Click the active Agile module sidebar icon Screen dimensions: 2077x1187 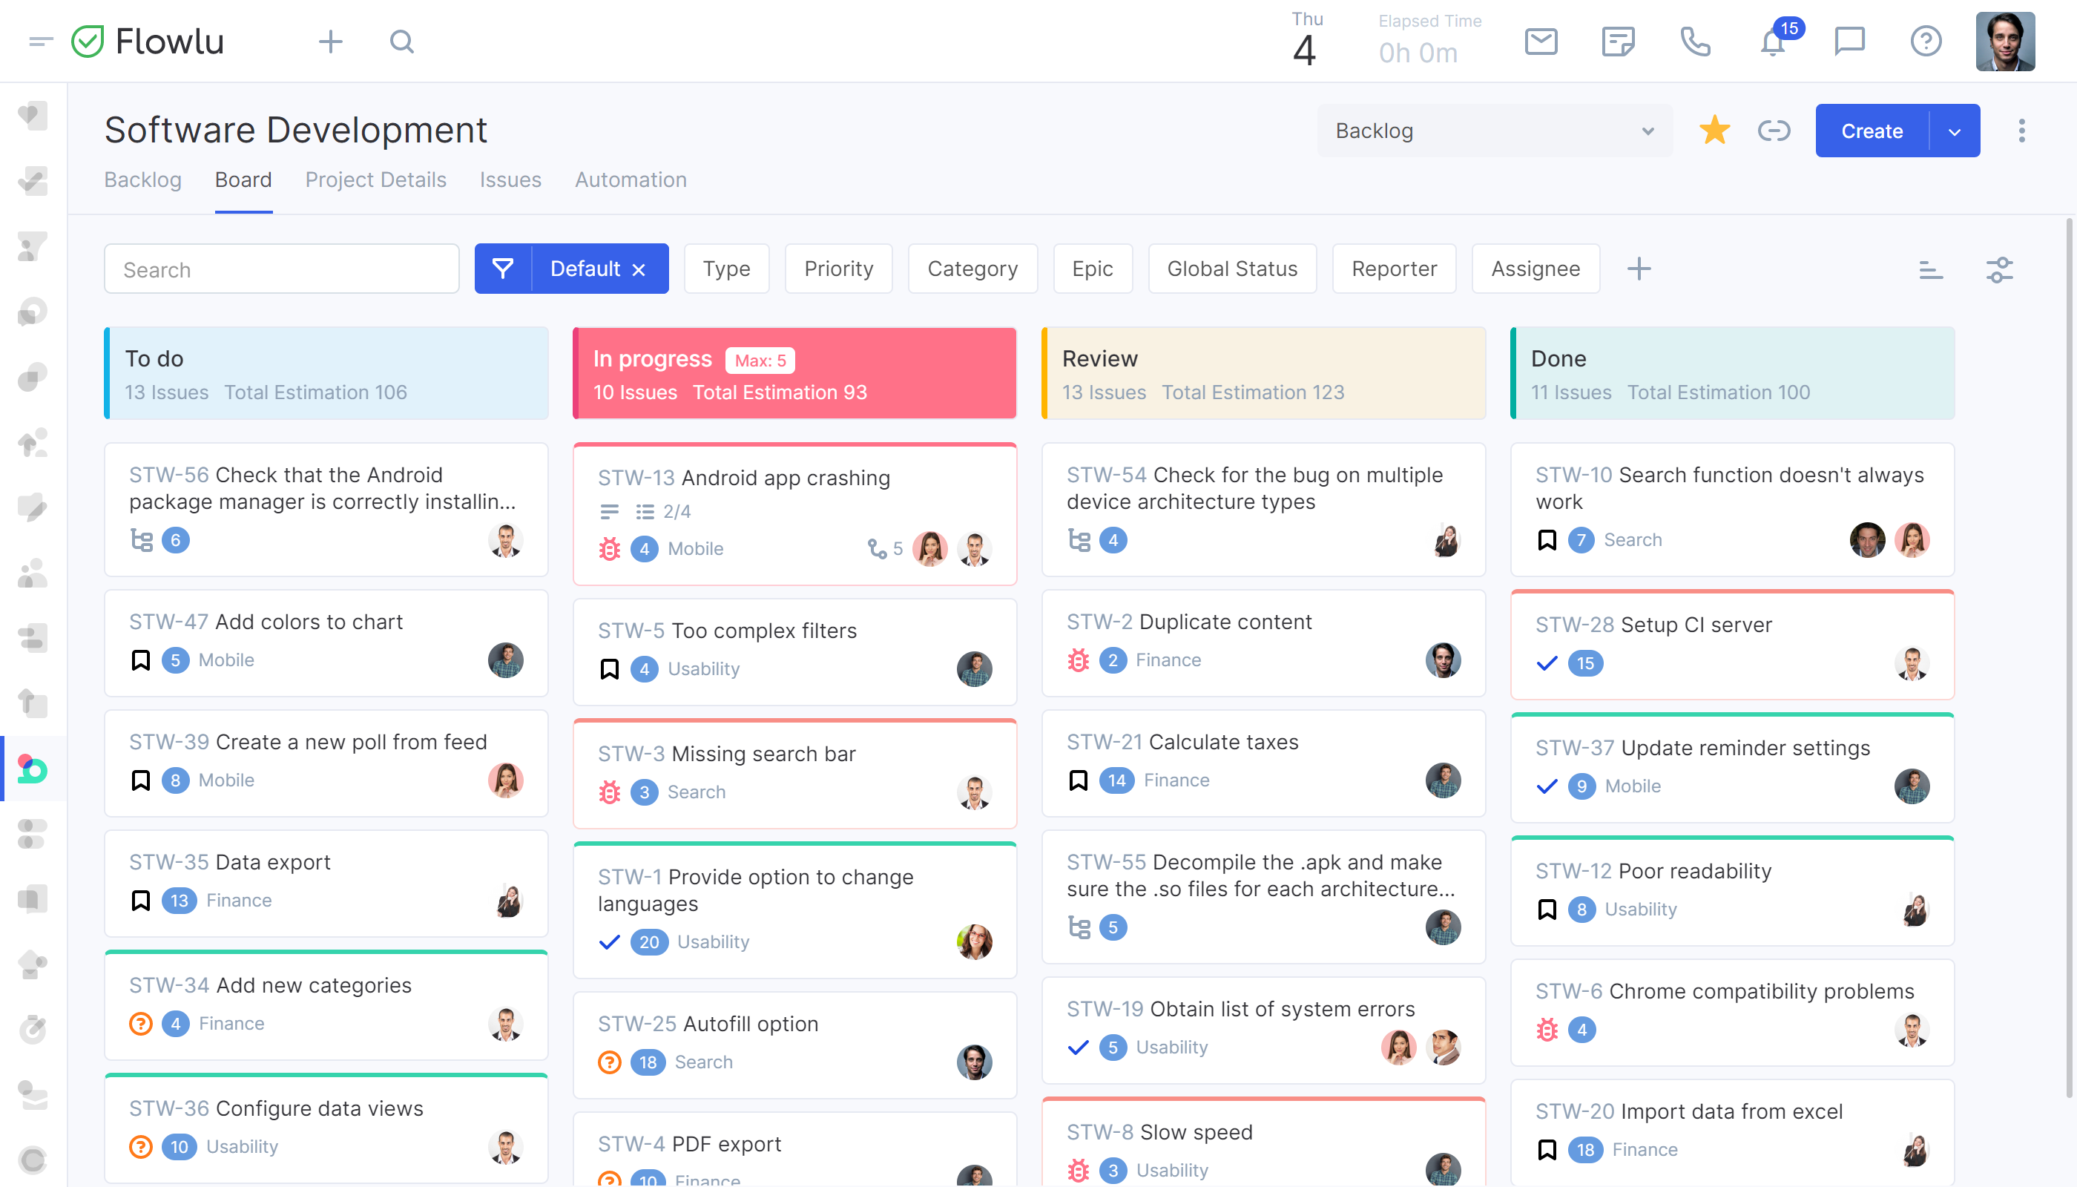[x=33, y=769]
